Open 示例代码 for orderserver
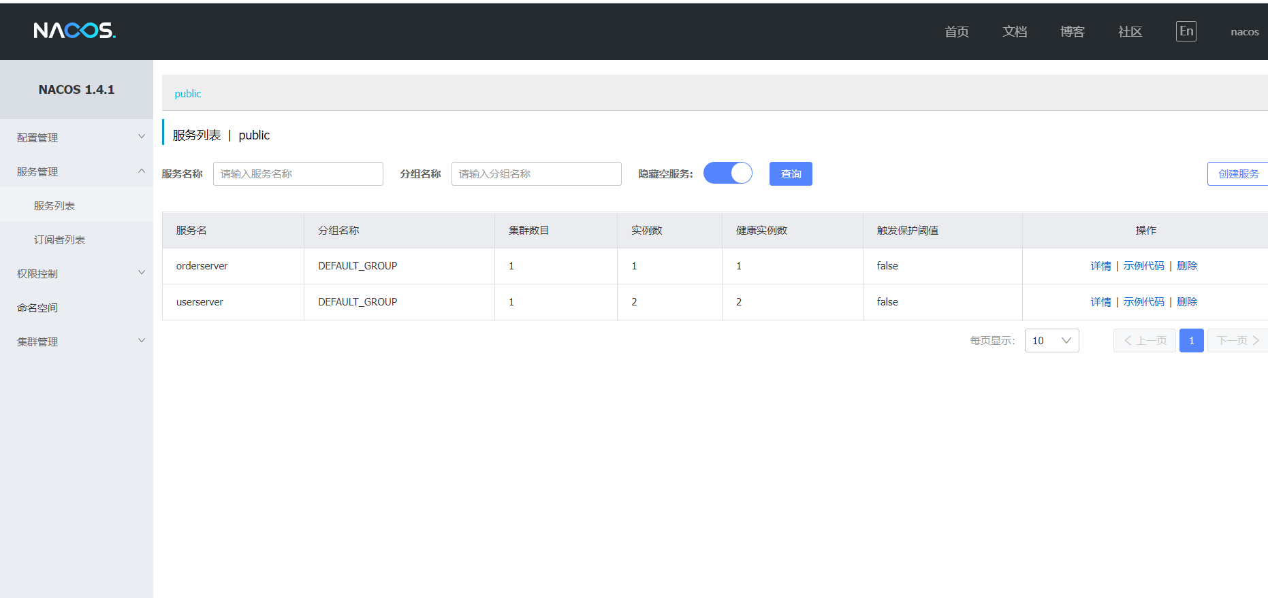 point(1144,265)
